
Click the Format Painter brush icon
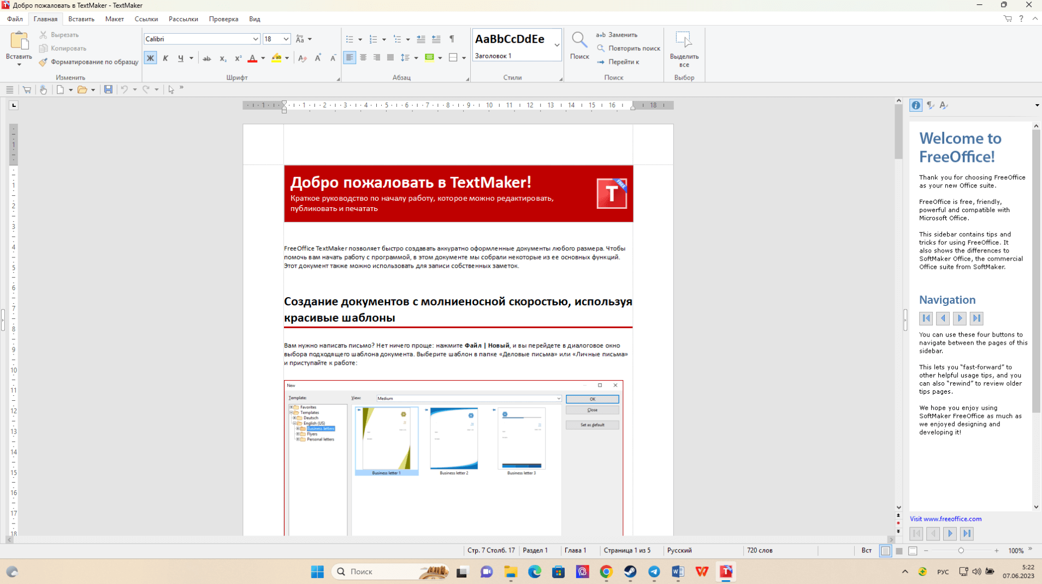(43, 62)
